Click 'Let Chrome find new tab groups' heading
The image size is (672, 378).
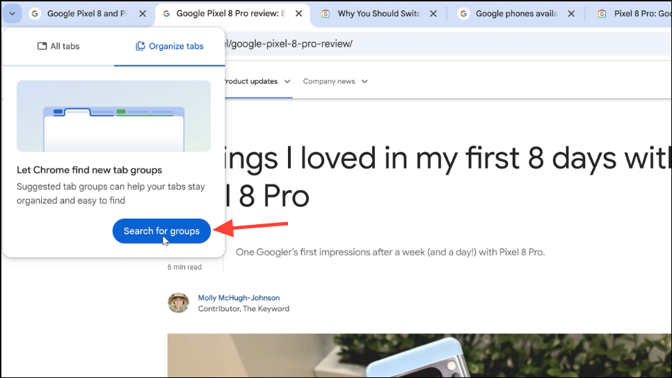(x=89, y=170)
